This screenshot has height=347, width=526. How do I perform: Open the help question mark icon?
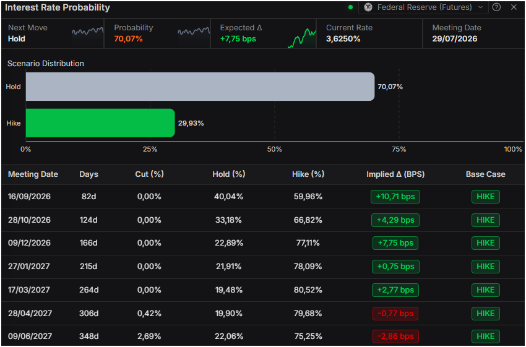pyautogui.click(x=496, y=7)
